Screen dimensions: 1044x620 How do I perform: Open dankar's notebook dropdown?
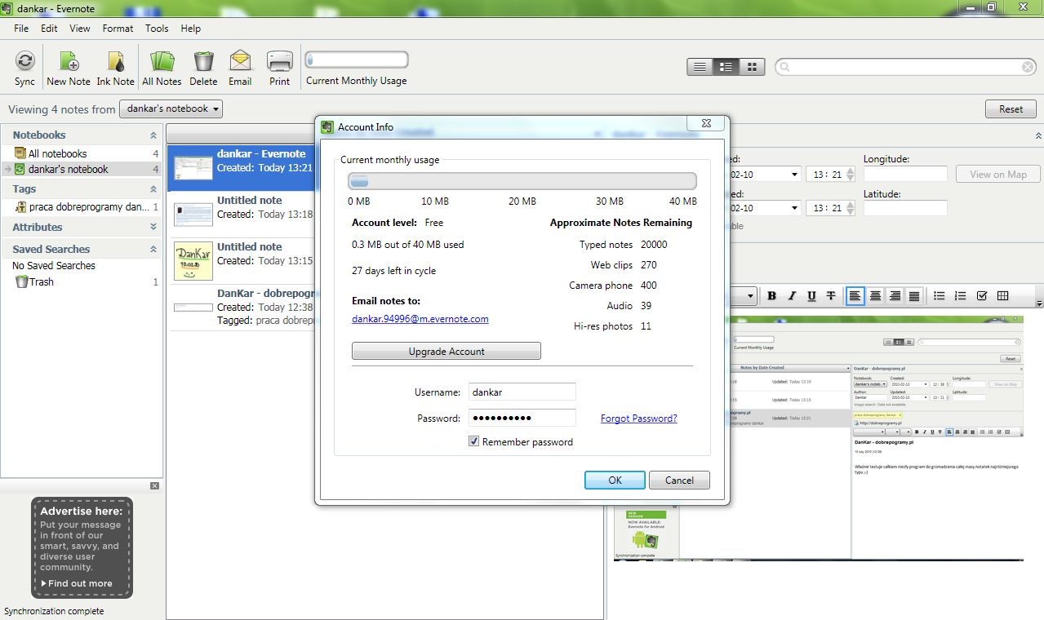[171, 108]
